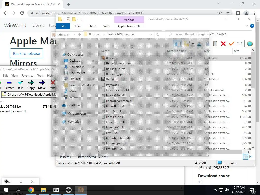The image size is (260, 195).
Task: Go back in Chrome browser
Action: tap(6, 13)
